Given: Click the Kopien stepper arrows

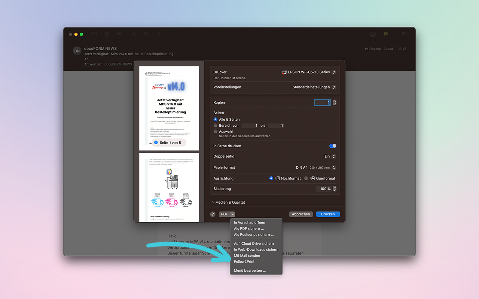Looking at the screenshot, I should click(x=335, y=102).
